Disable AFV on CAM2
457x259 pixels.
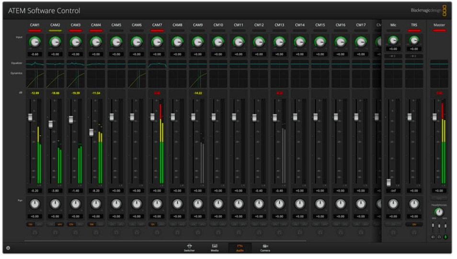(60, 225)
